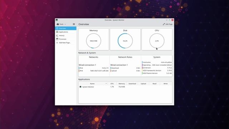This screenshot has width=229, height=129.
Task: Click the Memory usage pie chart
Action: [93, 41]
